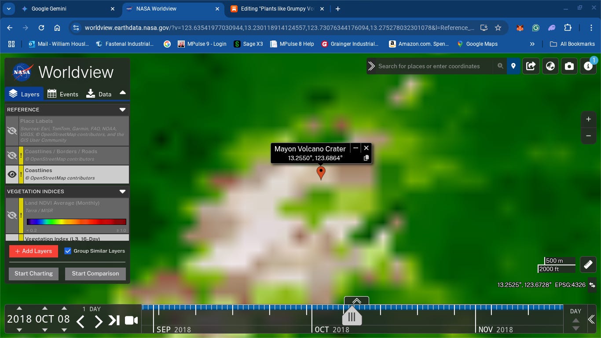601x338 pixels.
Task: Open the measure ruler tool
Action: (x=588, y=264)
